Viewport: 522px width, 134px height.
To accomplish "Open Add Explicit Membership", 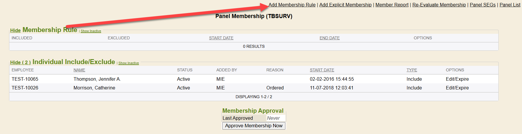I will 345,5.
